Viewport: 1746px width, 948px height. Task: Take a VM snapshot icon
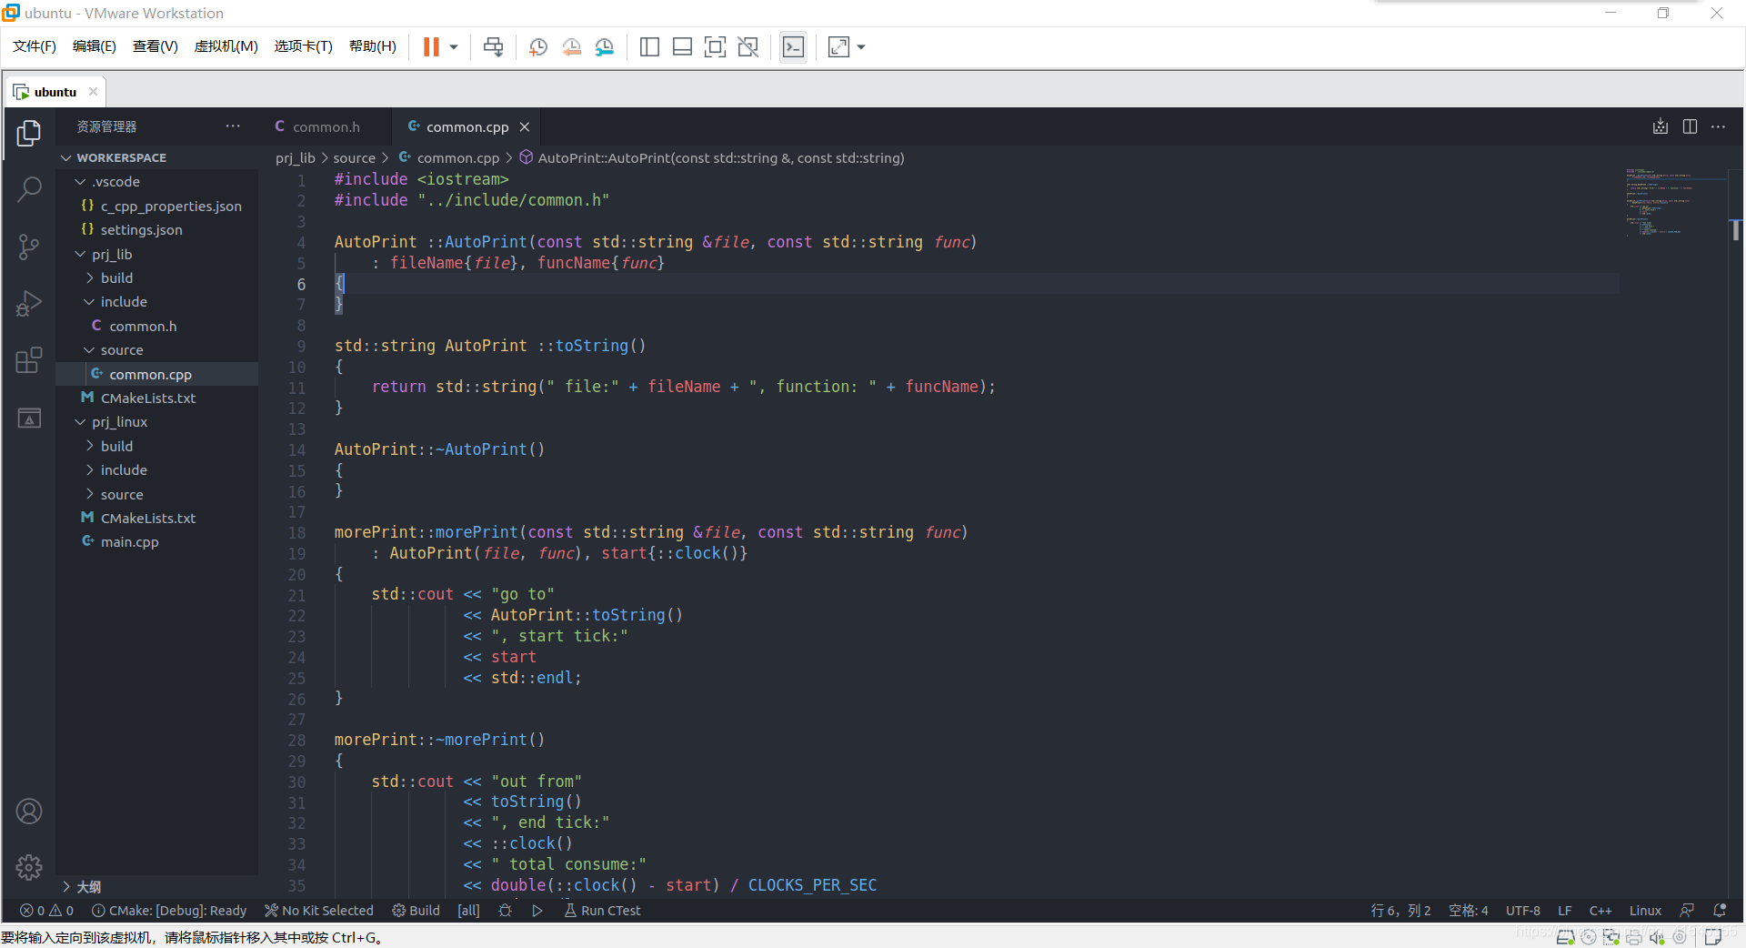click(x=538, y=47)
